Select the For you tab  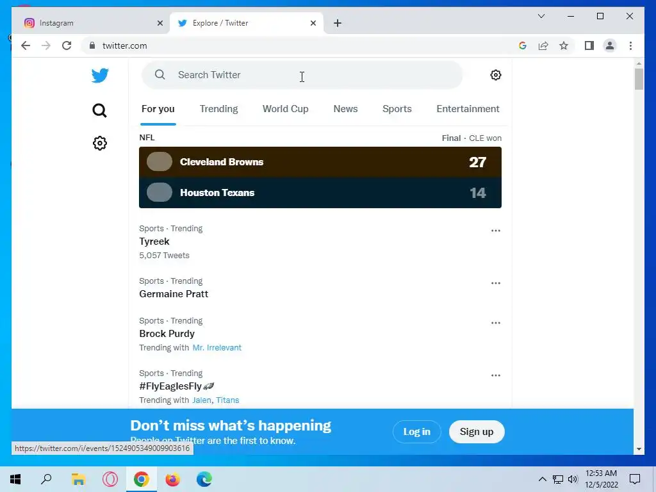click(x=158, y=109)
